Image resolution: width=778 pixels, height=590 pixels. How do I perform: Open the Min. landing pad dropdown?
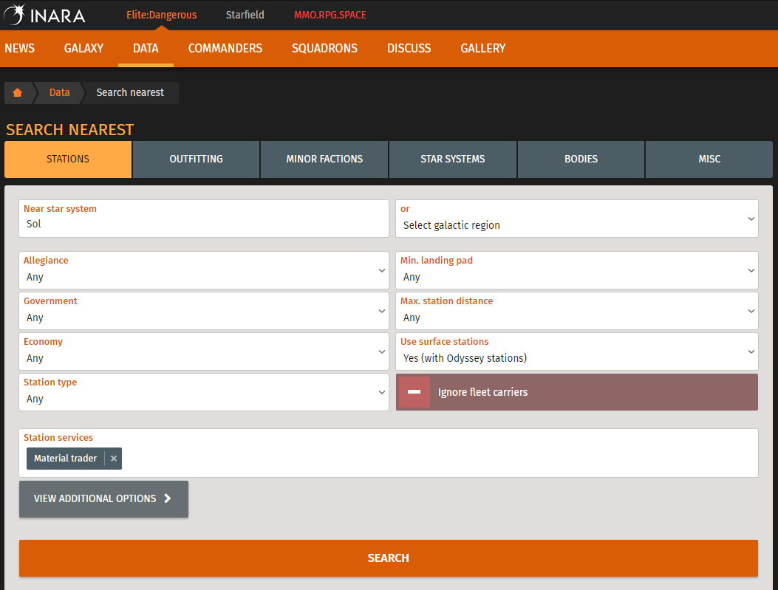(x=576, y=270)
